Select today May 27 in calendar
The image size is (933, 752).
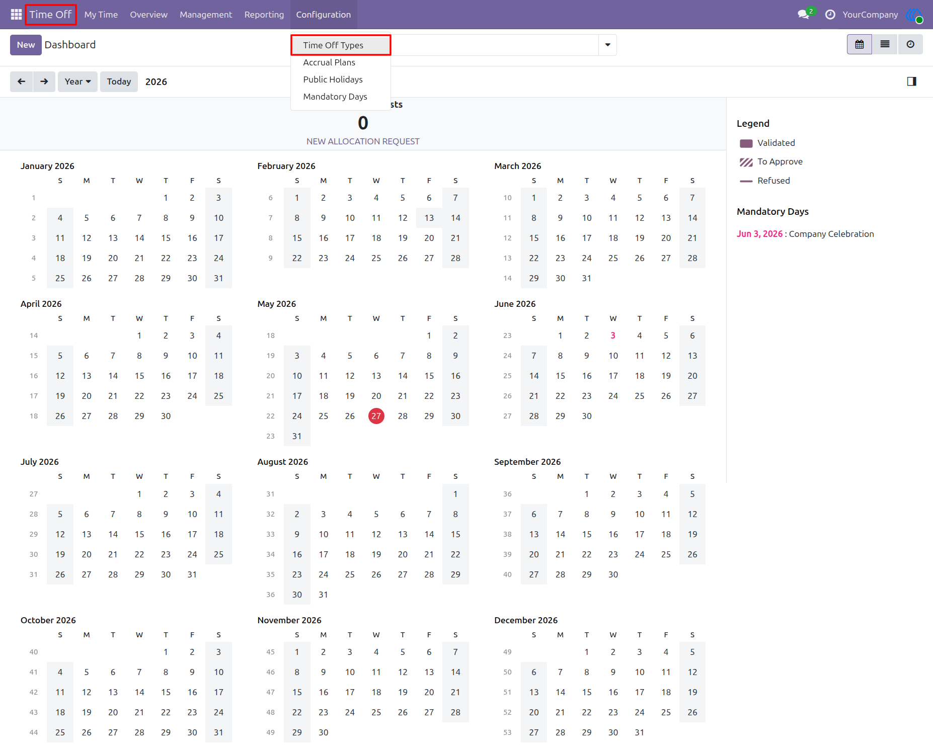coord(376,416)
